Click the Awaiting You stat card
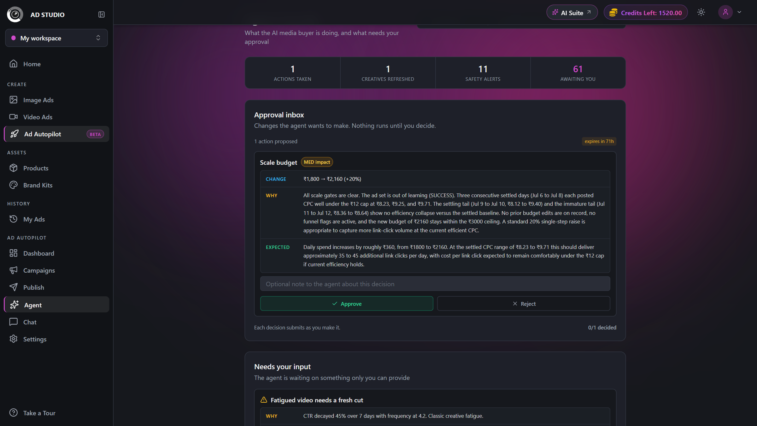757x426 pixels. [x=578, y=73]
